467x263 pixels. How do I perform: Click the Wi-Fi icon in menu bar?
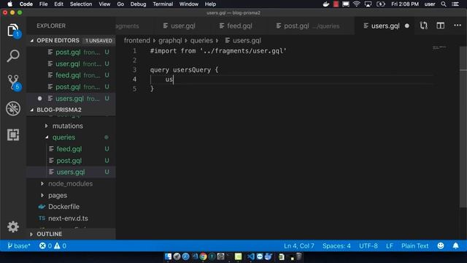357,4
